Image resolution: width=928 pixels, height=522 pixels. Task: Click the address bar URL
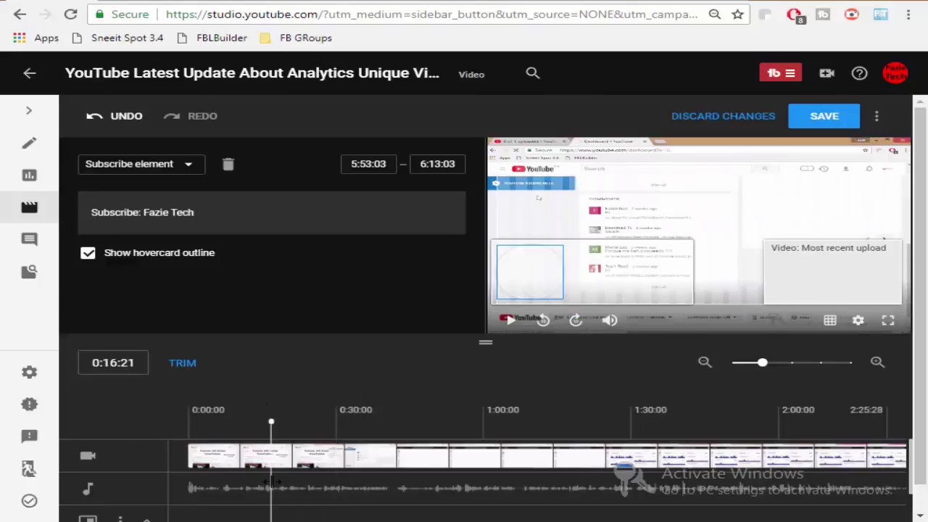tap(431, 14)
